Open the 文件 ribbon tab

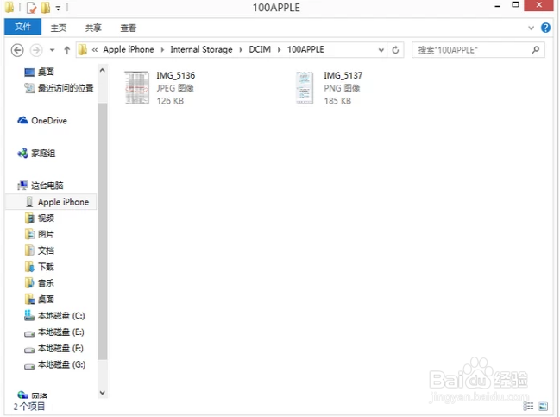point(22,27)
